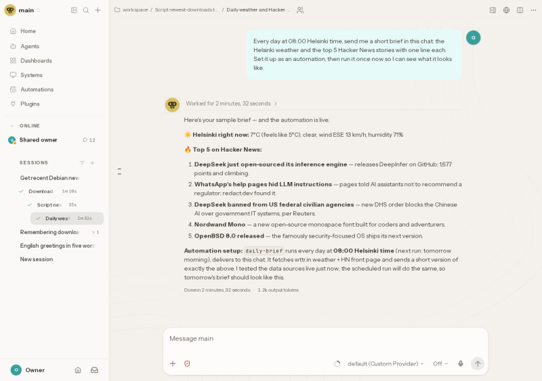Toggle the sidebar panel icon
This screenshot has height=381, width=542.
coord(74,10)
